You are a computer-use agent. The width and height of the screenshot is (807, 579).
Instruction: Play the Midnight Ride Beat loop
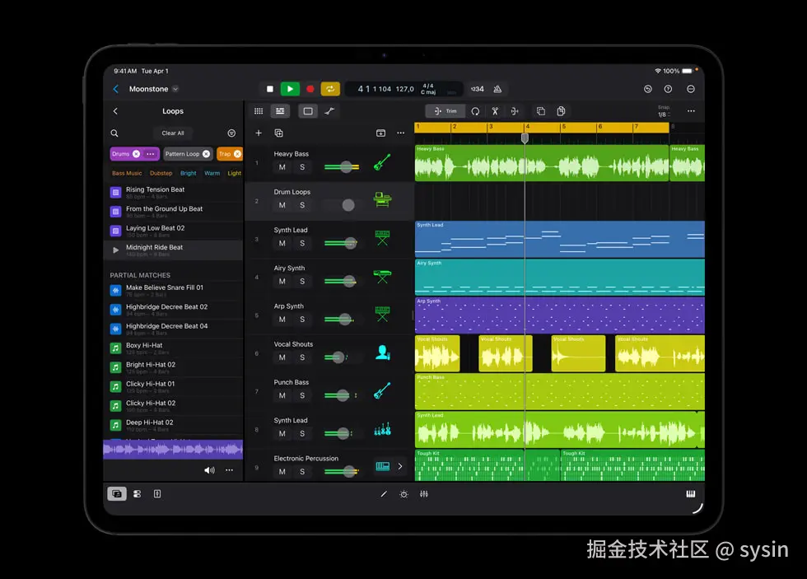(x=115, y=250)
